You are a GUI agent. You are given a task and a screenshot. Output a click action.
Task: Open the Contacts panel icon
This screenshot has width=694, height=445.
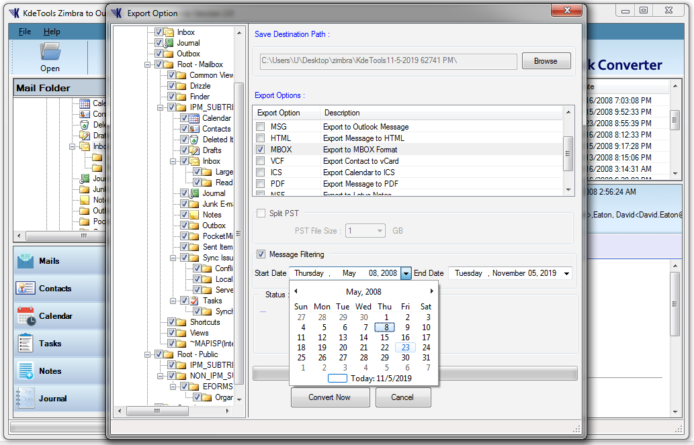click(x=26, y=289)
